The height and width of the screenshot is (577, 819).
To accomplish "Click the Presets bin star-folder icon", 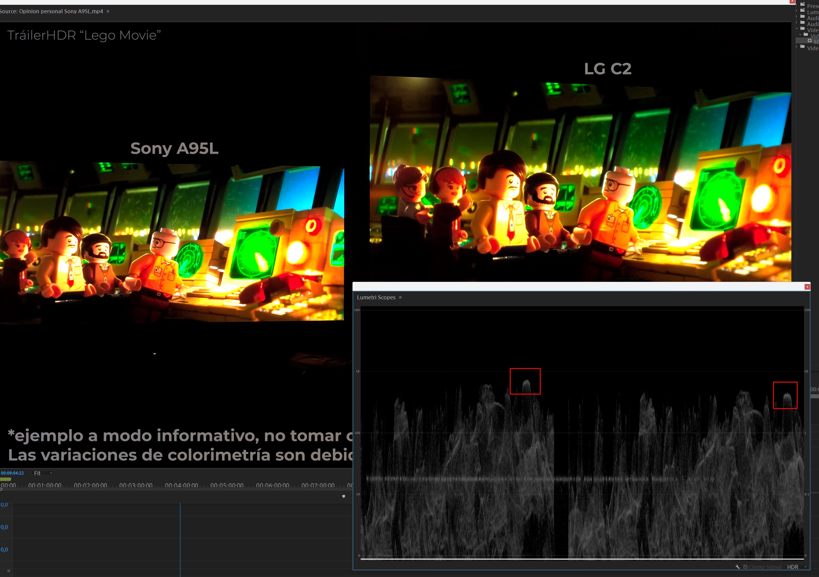I will [x=802, y=5].
